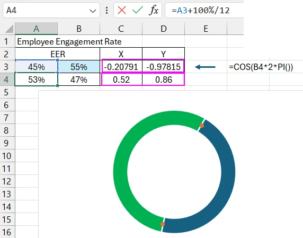Select row 9 header
303x238 pixels.
pyautogui.click(x=7, y=143)
